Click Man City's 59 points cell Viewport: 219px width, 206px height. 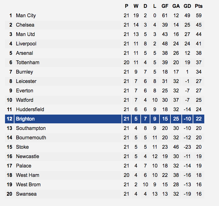pyautogui.click(x=199, y=15)
